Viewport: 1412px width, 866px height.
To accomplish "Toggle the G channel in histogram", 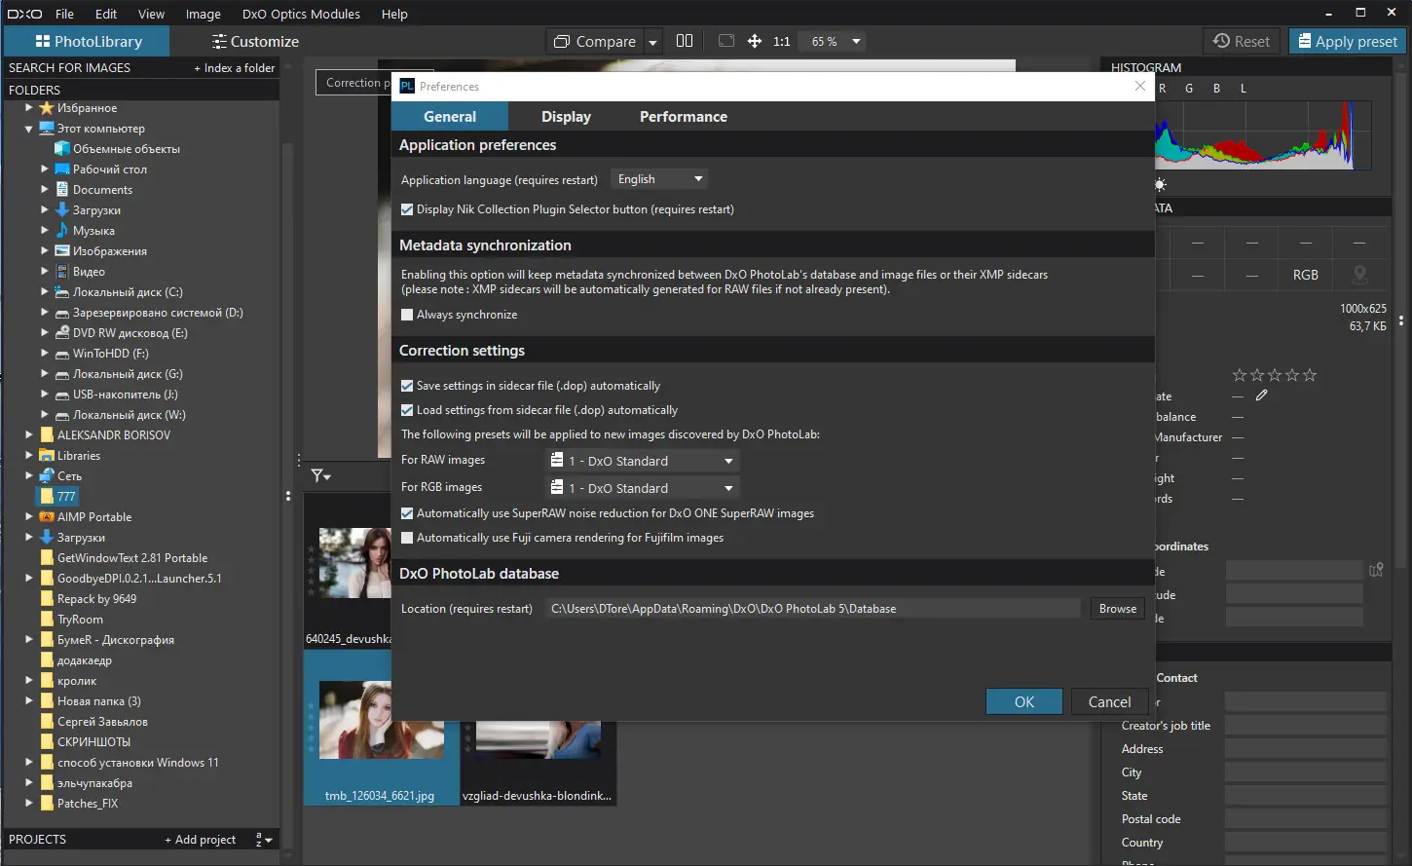I will click(1189, 89).
